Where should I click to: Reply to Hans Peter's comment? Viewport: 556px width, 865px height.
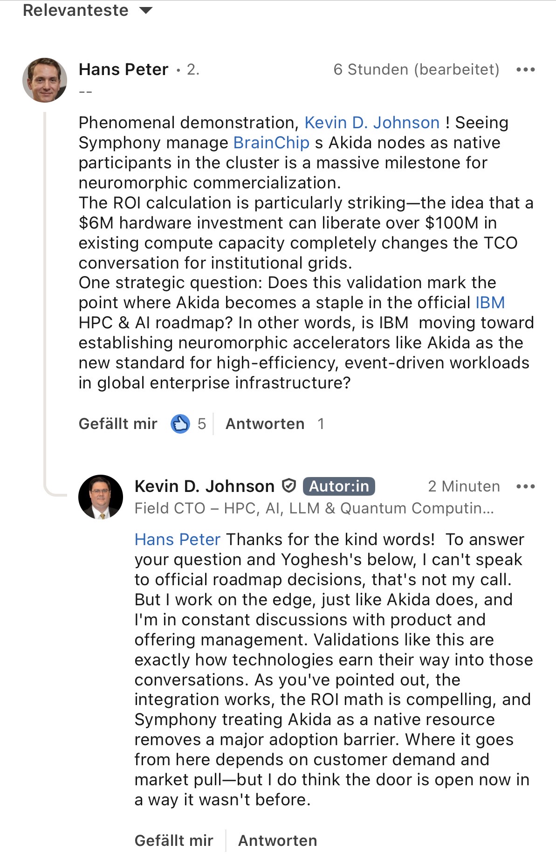point(265,424)
